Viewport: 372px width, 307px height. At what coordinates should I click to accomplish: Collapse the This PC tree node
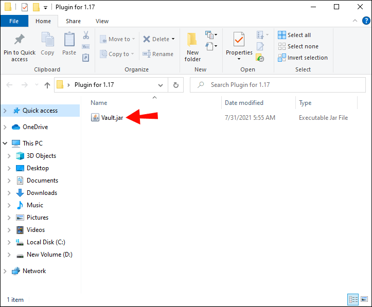pos(5,143)
